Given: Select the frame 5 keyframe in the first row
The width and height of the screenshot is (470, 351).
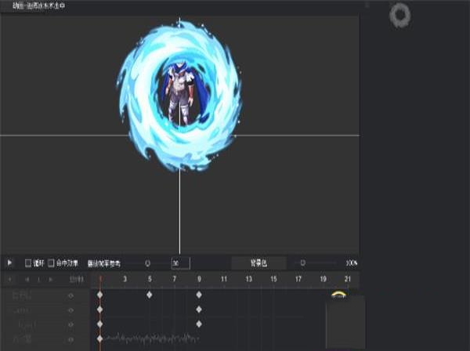Looking at the screenshot, I should [x=150, y=295].
